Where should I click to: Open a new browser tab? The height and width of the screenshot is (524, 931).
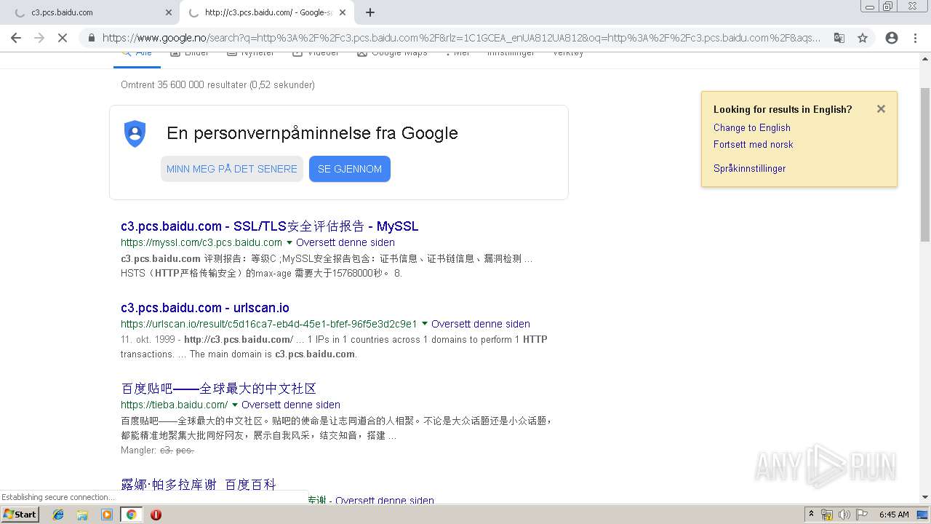click(x=370, y=12)
